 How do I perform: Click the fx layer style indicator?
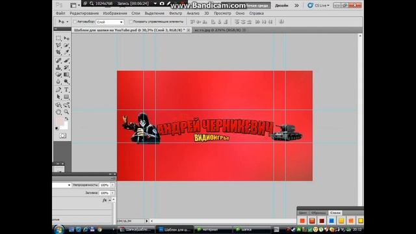[x=105, y=200]
